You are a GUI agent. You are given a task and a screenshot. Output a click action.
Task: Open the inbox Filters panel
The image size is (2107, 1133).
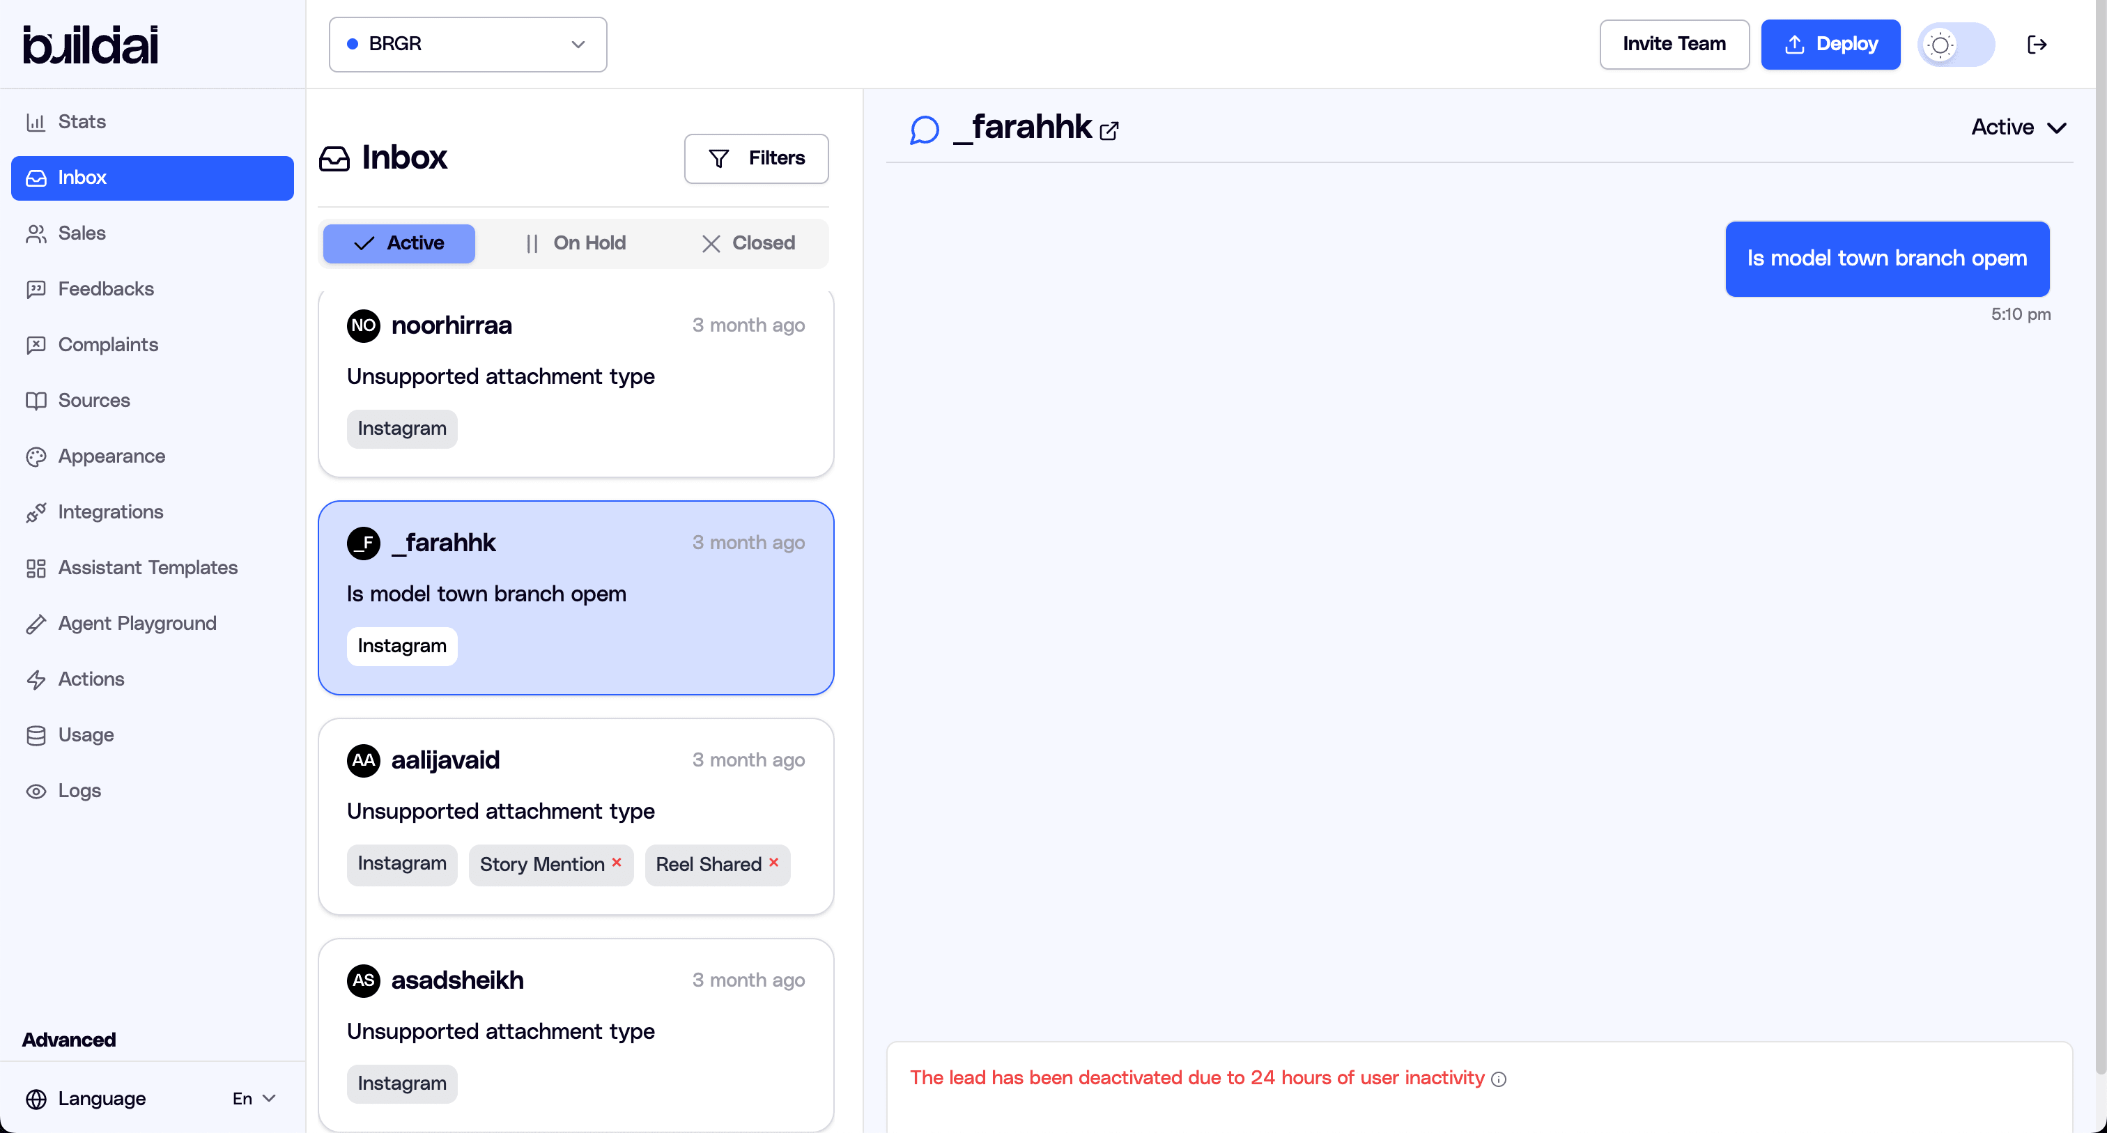[756, 158]
